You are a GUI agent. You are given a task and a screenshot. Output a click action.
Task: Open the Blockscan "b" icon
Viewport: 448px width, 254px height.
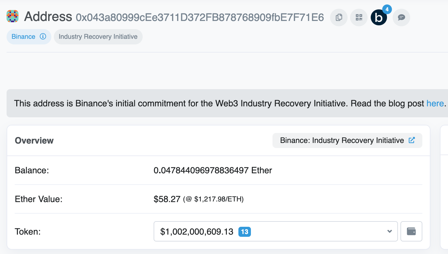tap(379, 18)
